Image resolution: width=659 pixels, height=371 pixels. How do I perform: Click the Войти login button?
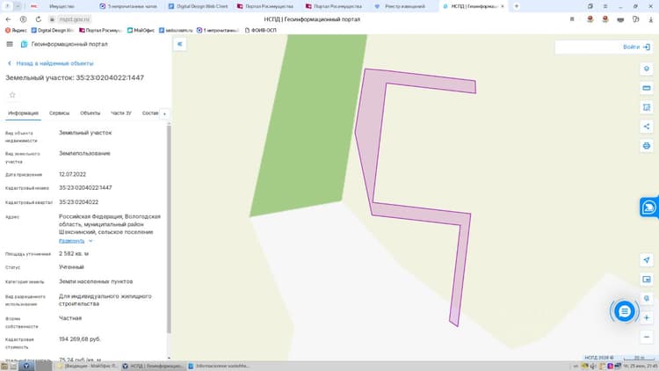point(637,47)
